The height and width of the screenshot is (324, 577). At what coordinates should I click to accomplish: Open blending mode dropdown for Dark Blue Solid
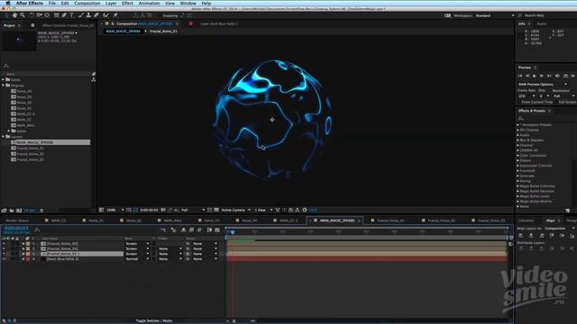coord(137,259)
